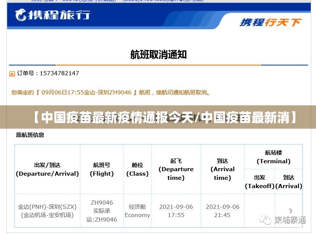Image resolution: width=316 pixels, height=234 pixels.
Task: Click the WeChat watermark icon
Action: (x=266, y=220)
